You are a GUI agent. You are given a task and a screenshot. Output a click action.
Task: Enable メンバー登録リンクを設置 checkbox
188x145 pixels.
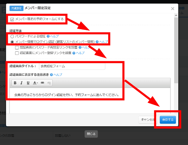point(17,53)
